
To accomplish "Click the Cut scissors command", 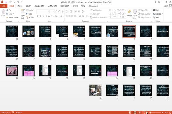I will (x=9, y=10).
